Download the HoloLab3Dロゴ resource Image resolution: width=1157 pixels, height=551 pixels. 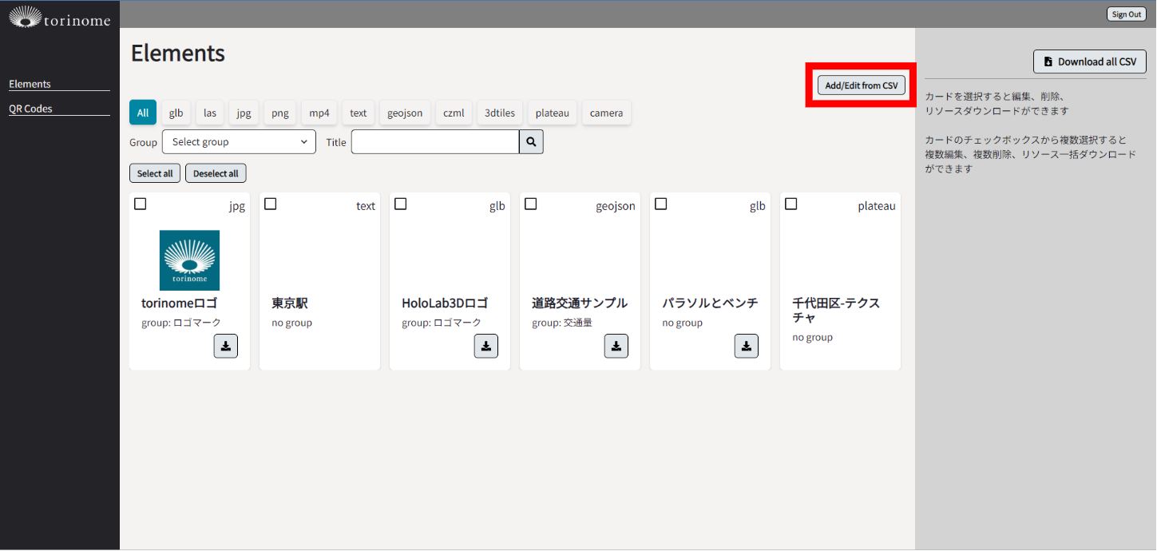click(x=486, y=346)
